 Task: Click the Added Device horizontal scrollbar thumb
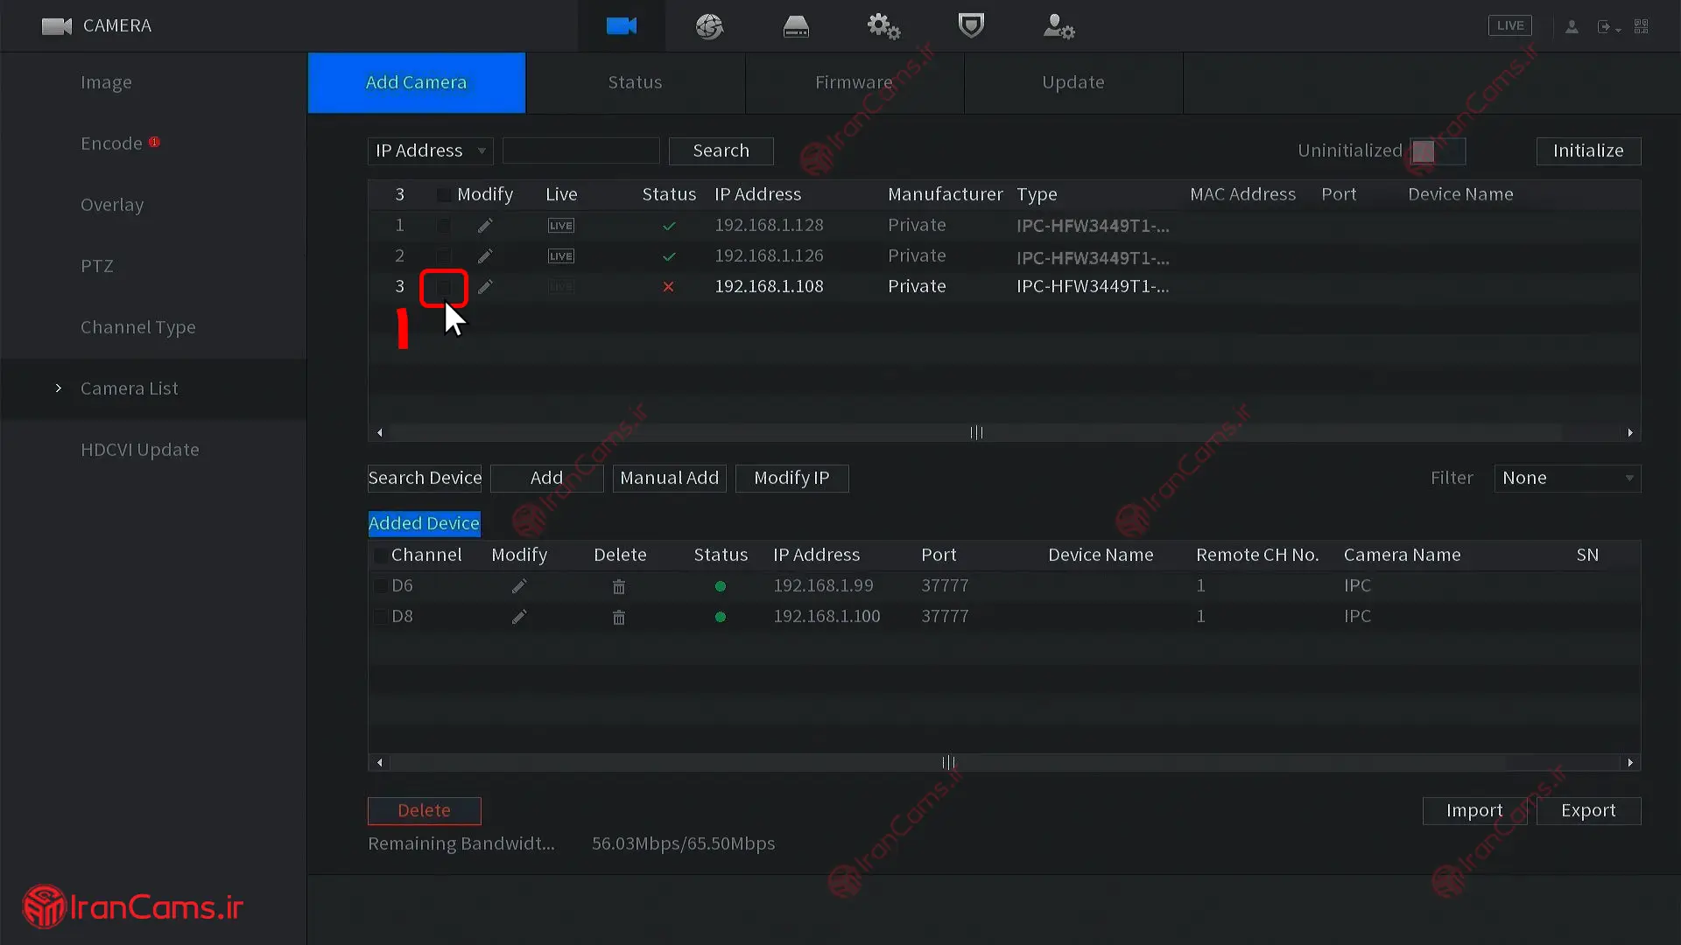tap(948, 763)
